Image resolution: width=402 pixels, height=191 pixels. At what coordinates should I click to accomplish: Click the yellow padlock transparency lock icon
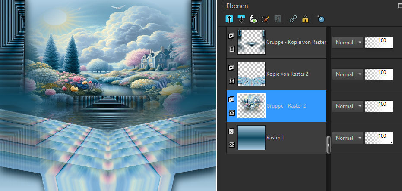pos(305,19)
